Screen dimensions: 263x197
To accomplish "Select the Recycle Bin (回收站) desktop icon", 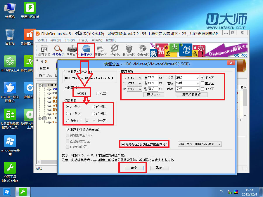I will (10, 37).
